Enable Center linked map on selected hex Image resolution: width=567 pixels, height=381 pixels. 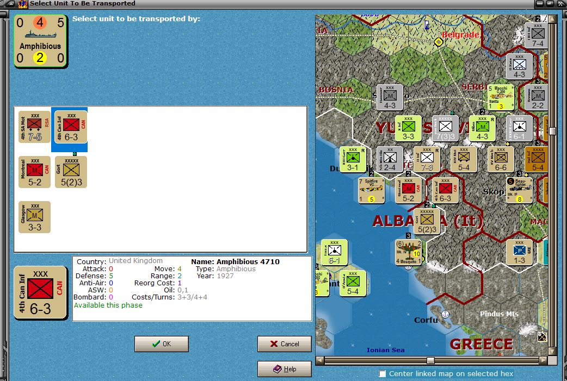click(x=382, y=374)
